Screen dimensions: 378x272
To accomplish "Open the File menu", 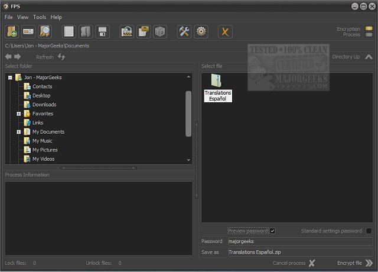I will (x=9, y=17).
